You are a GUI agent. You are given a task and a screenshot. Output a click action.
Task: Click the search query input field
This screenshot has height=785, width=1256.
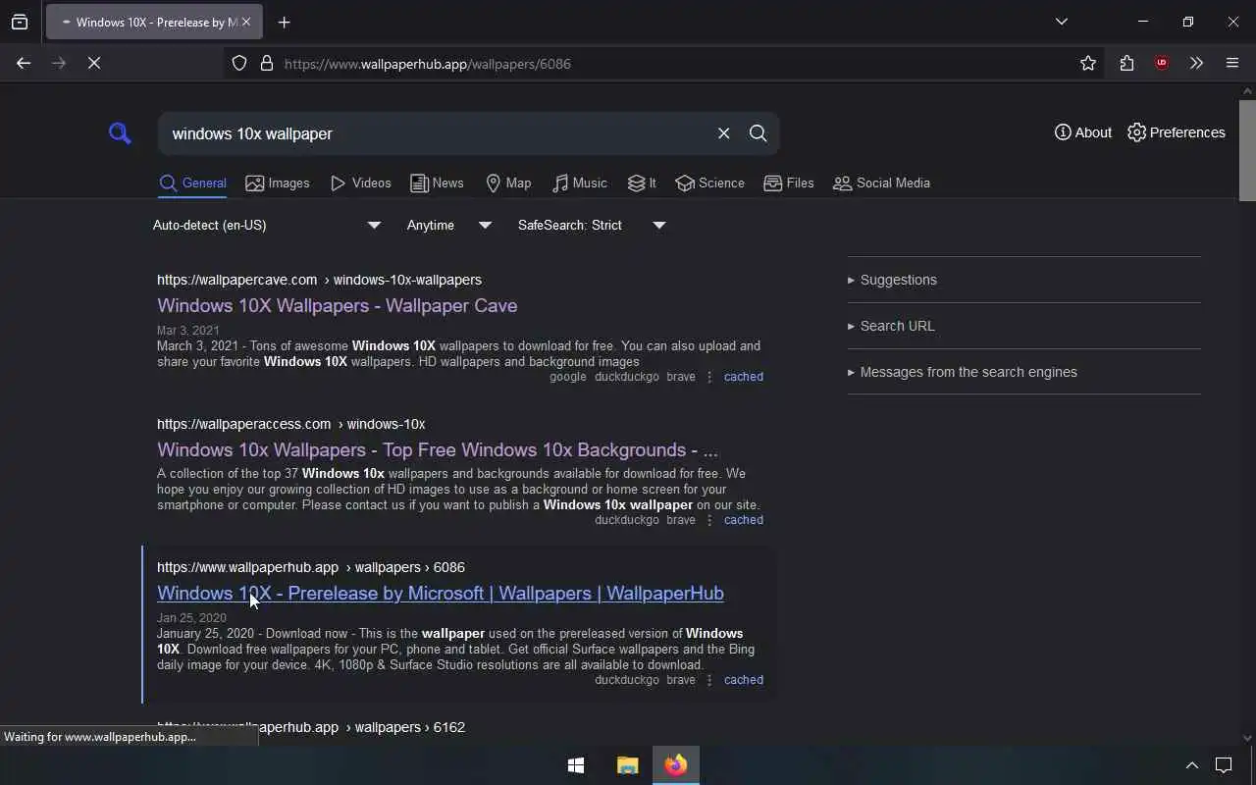[x=432, y=133]
